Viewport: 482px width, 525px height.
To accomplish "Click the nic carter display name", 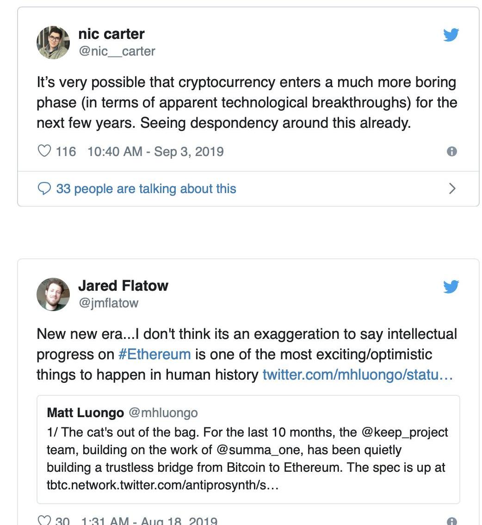I will tap(111, 34).
